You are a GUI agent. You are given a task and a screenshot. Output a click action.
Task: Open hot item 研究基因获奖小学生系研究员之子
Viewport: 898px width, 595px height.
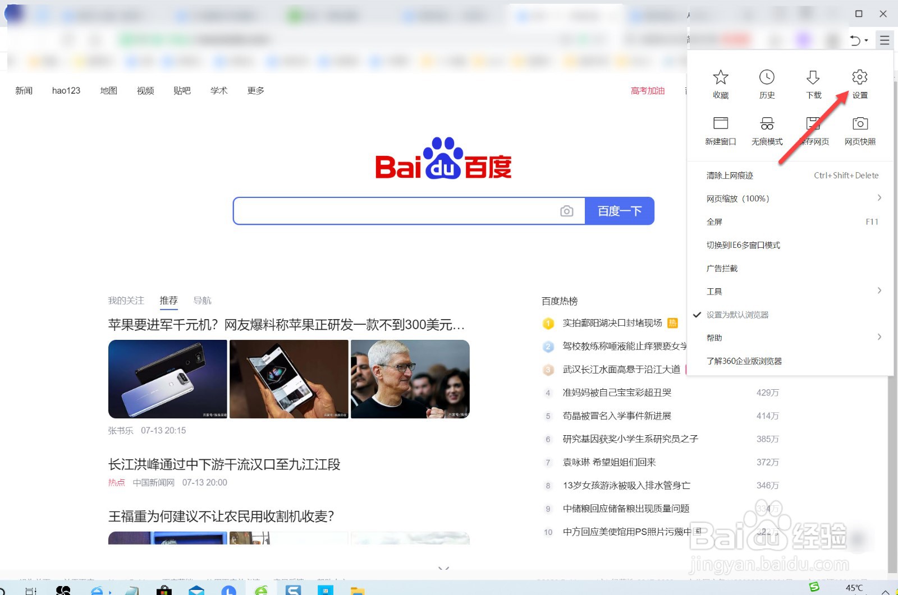(630, 439)
